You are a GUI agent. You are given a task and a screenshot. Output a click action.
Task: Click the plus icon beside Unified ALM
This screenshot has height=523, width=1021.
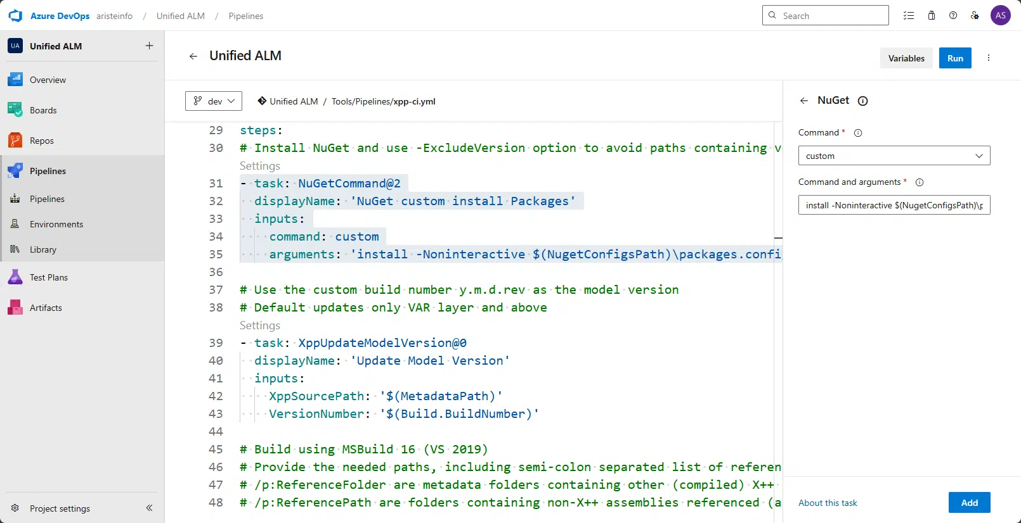point(149,46)
